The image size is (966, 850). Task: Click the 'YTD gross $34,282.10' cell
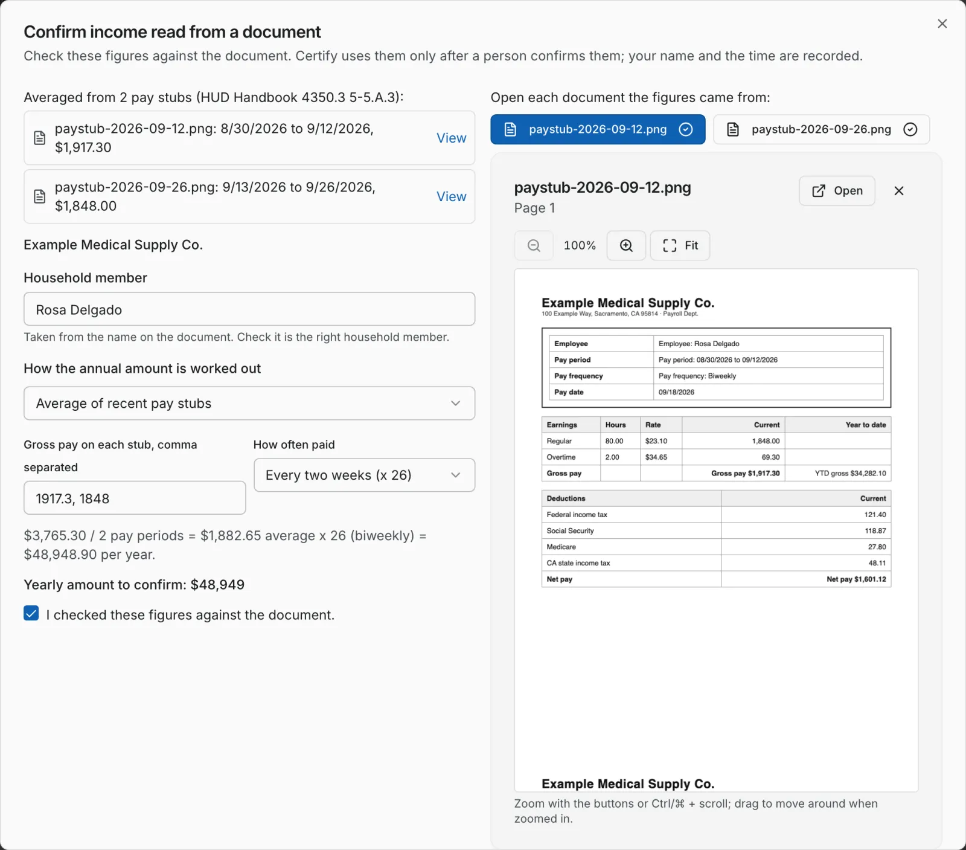tap(838, 473)
